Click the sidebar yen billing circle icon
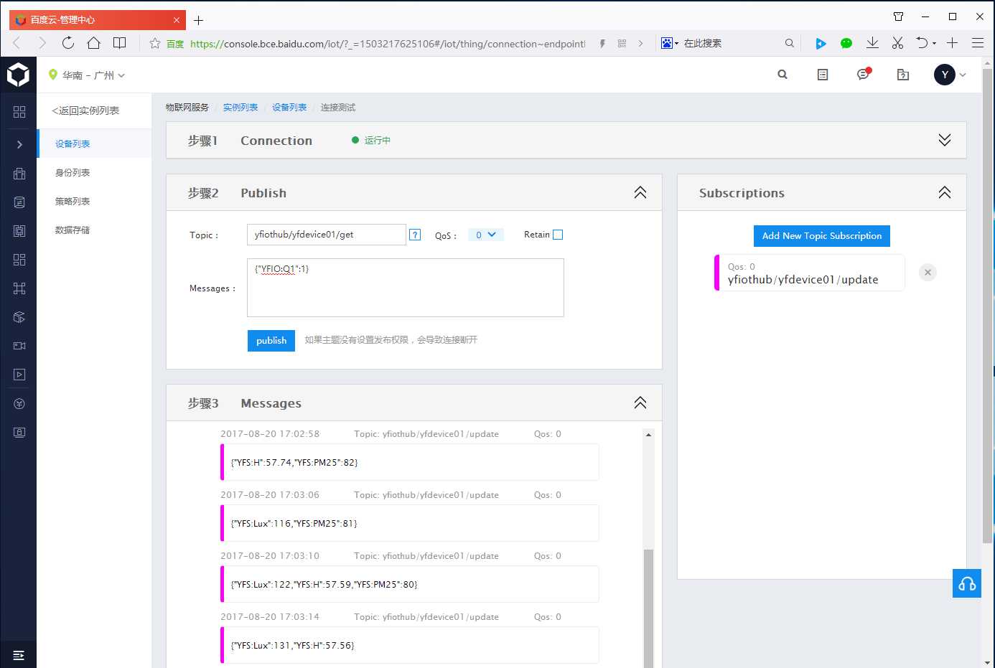This screenshot has height=668, width=995. pyautogui.click(x=19, y=404)
